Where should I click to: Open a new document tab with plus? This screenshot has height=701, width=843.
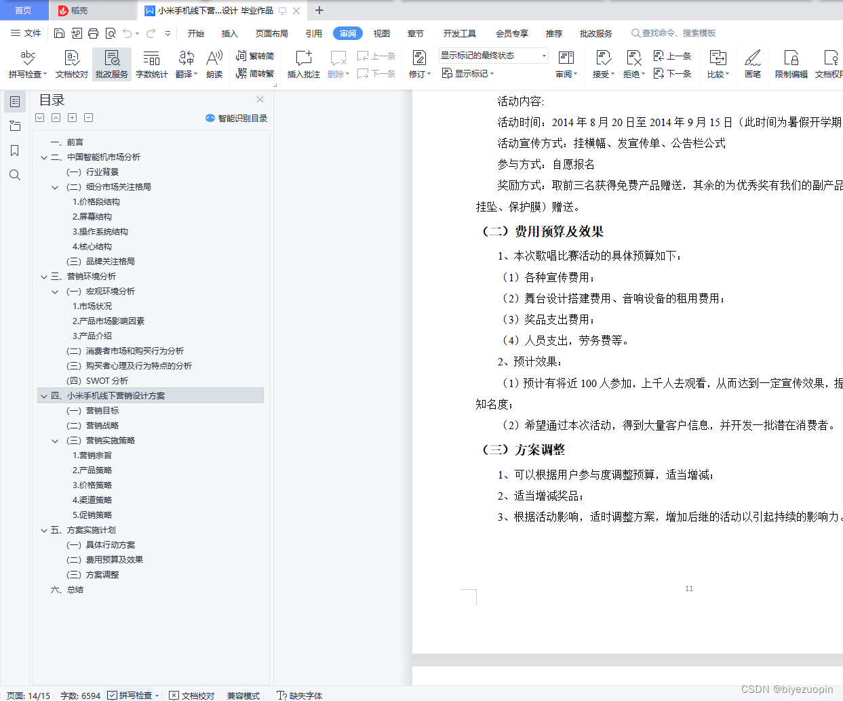(319, 10)
